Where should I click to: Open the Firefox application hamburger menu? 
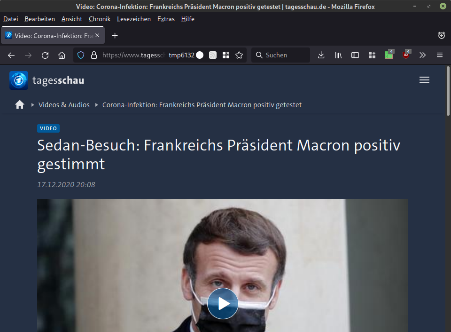pyautogui.click(x=440, y=55)
